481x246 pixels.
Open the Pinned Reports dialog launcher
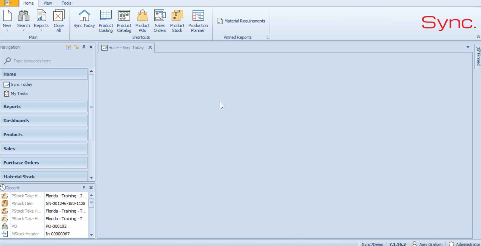[267, 38]
